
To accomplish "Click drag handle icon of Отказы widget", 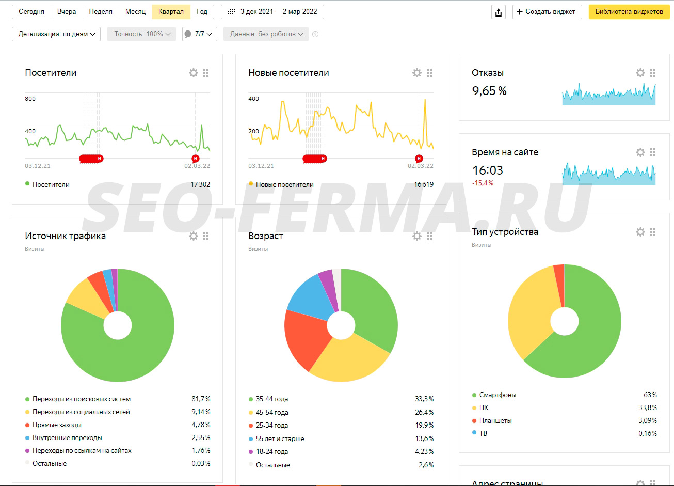I will (x=653, y=73).
